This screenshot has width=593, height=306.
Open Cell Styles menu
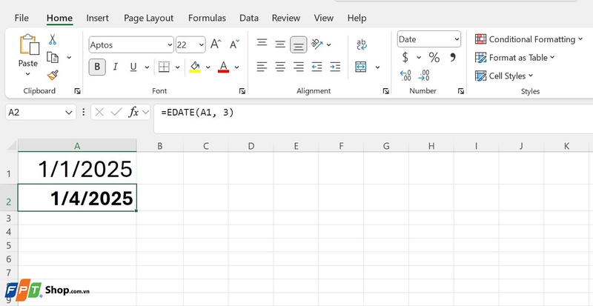[504, 76]
